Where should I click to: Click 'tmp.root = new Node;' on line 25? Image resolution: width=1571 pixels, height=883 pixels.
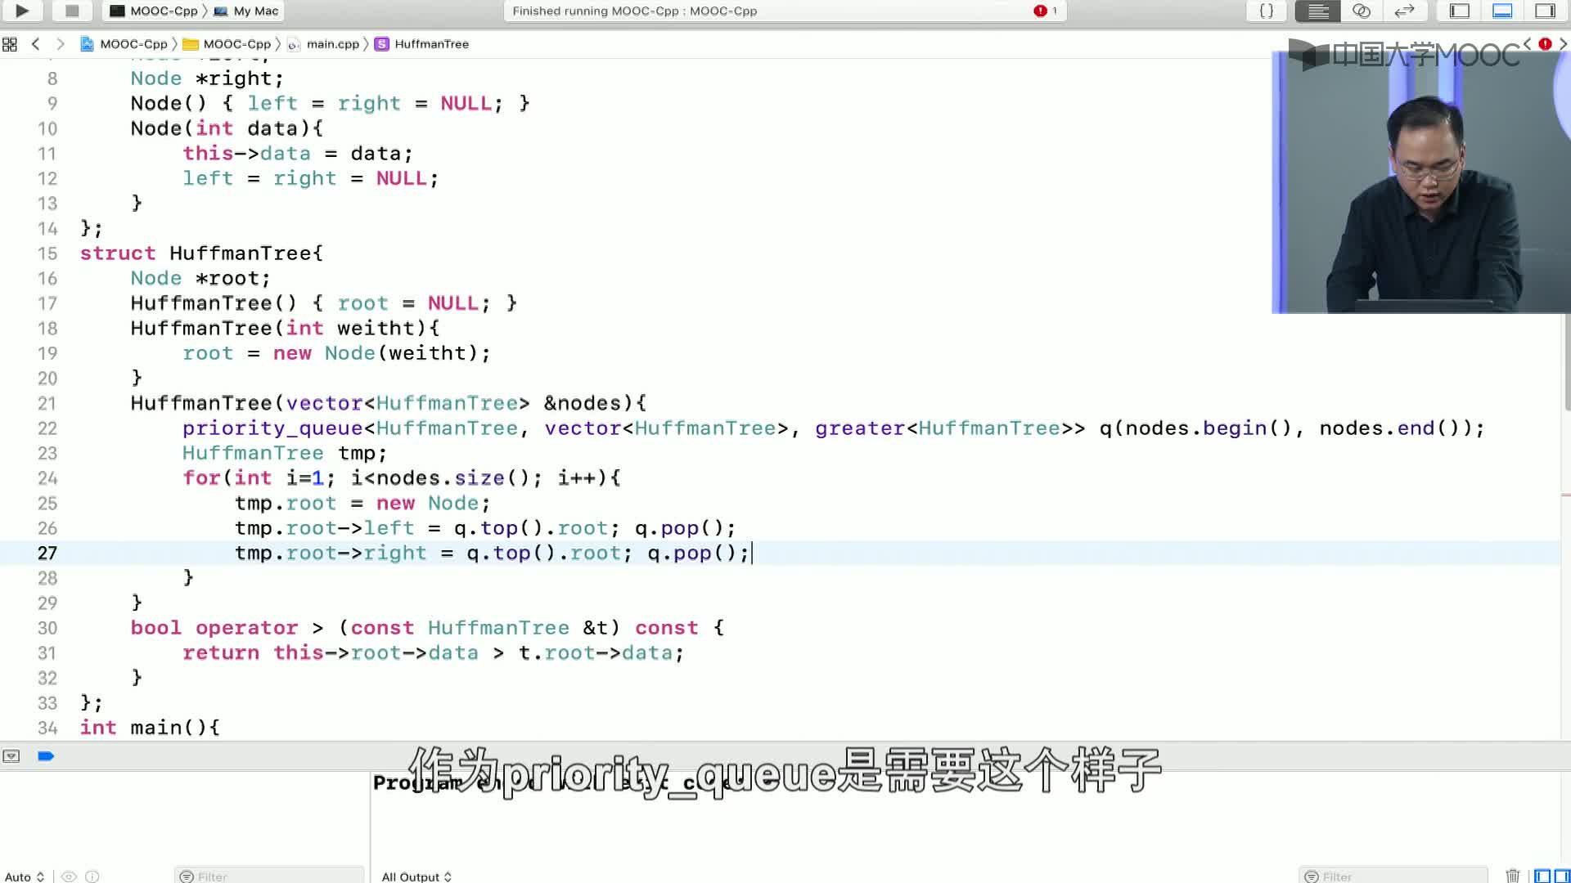(x=362, y=503)
